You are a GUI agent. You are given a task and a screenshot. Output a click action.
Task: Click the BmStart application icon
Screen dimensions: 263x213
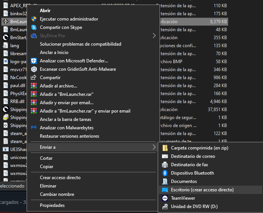(x=6, y=37)
